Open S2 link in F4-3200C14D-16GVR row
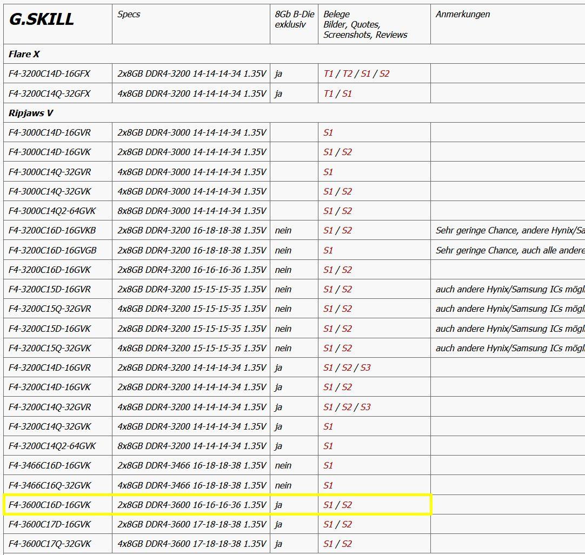Image resolution: width=585 pixels, height=555 pixels. click(x=347, y=367)
